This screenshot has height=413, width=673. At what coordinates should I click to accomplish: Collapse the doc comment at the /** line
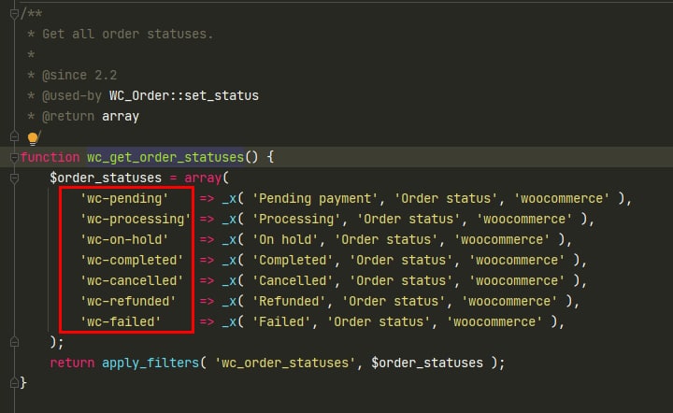14,14
